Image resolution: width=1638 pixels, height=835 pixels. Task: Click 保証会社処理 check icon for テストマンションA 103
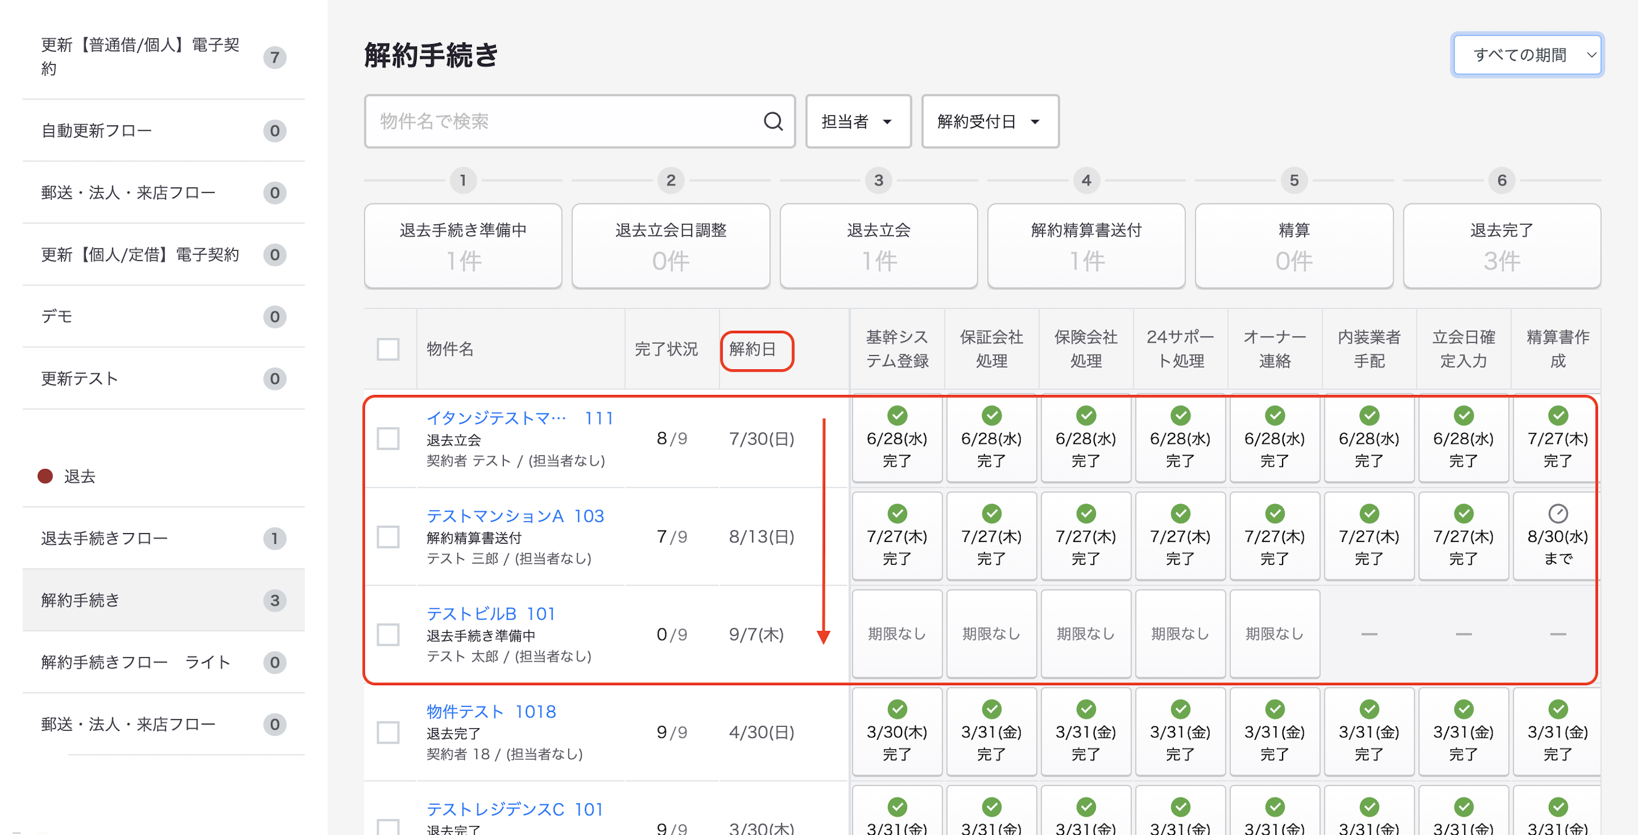[991, 513]
